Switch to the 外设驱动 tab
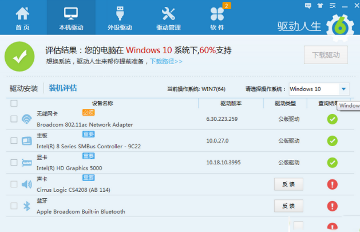This screenshot has height=232, width=360. tap(120, 19)
